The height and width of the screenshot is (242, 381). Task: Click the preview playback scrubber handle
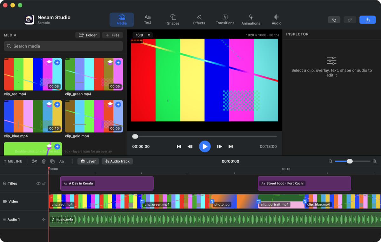coord(135,137)
